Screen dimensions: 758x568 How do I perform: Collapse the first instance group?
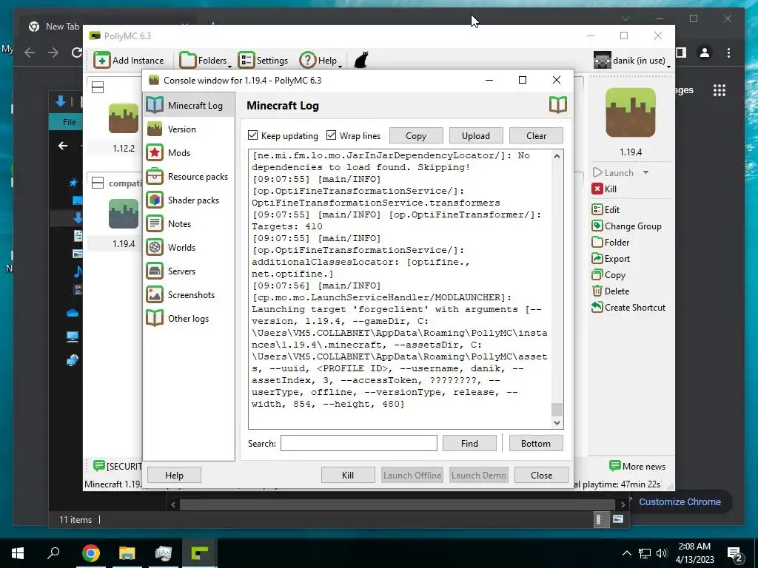pos(98,87)
